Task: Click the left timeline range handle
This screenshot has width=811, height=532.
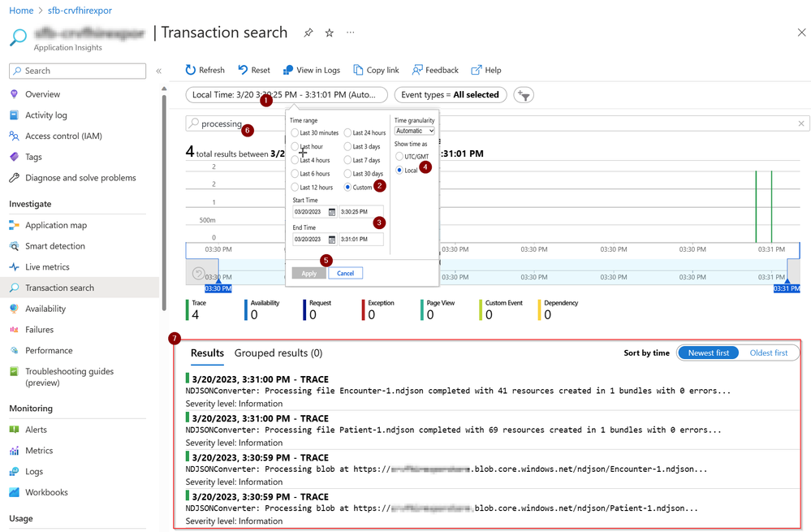Action: [x=218, y=280]
